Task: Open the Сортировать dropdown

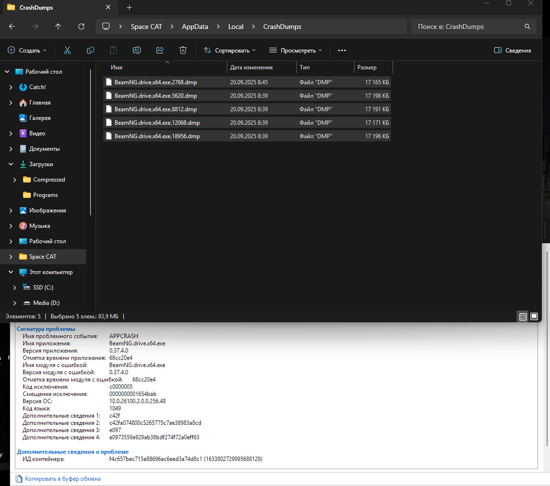Action: pos(229,50)
